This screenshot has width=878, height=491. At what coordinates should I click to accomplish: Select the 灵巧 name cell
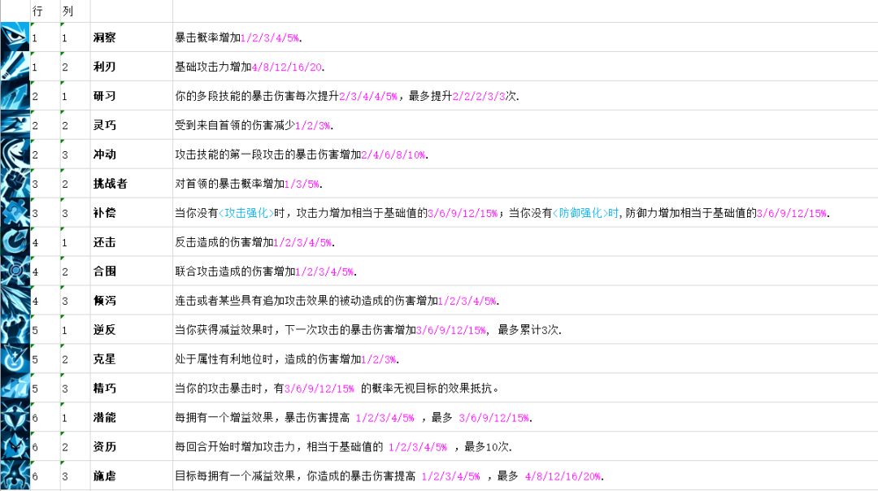point(132,125)
